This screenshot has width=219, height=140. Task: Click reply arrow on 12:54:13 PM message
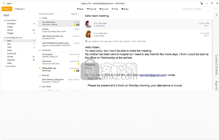206,26
